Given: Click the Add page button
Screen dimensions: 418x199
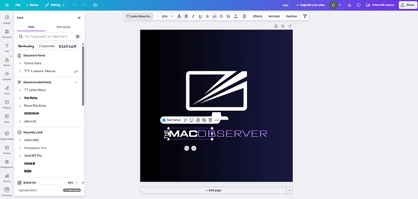Looking at the screenshot, I should coord(213,190).
